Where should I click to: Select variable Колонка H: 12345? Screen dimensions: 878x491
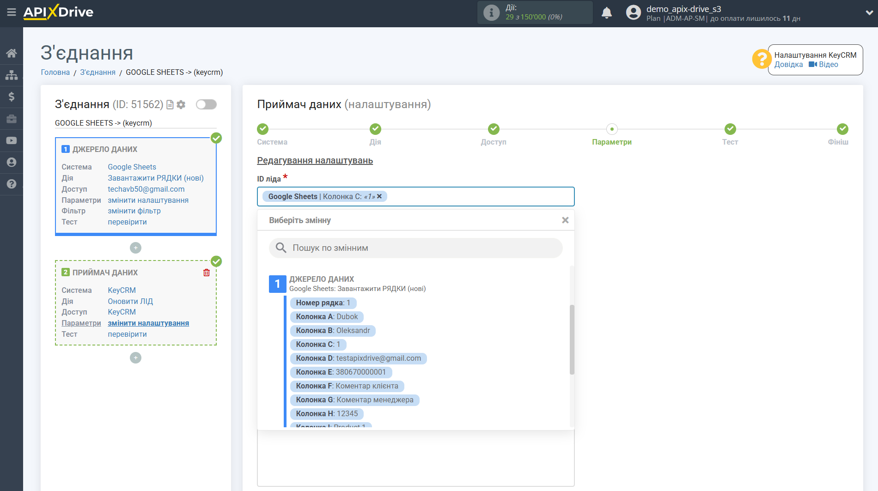pyautogui.click(x=327, y=414)
